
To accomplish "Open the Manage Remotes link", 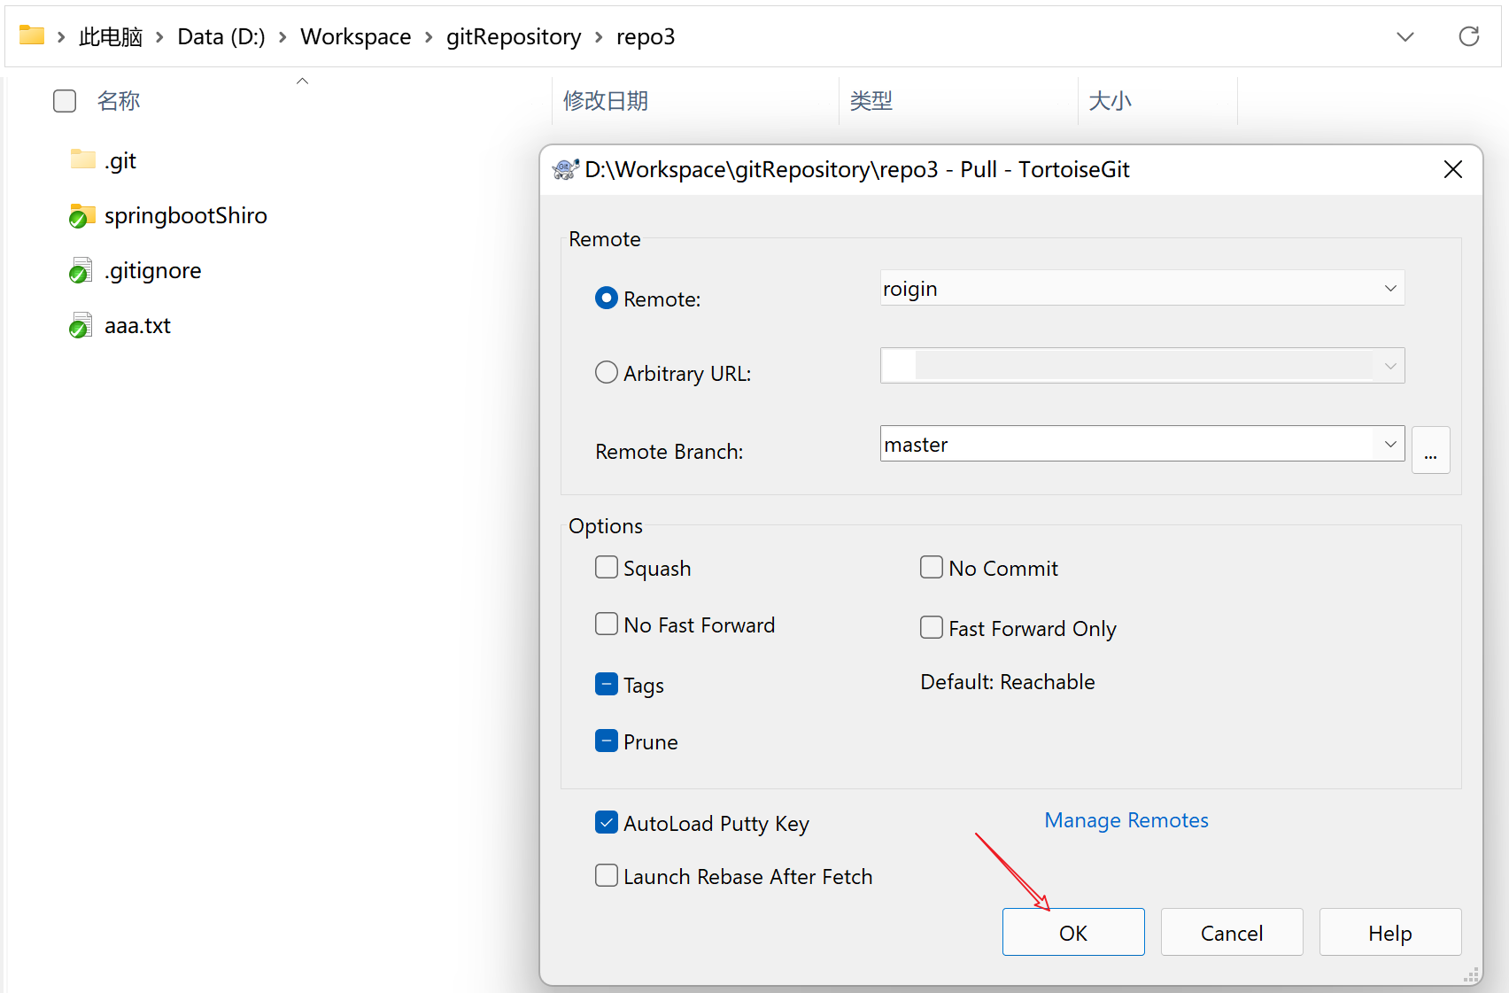I will tap(1126, 820).
